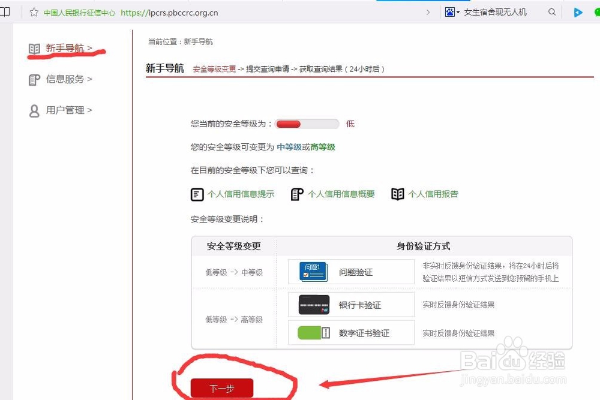The height and width of the screenshot is (400, 600).
Task: Click the red 下一步 button
Action: 222,389
